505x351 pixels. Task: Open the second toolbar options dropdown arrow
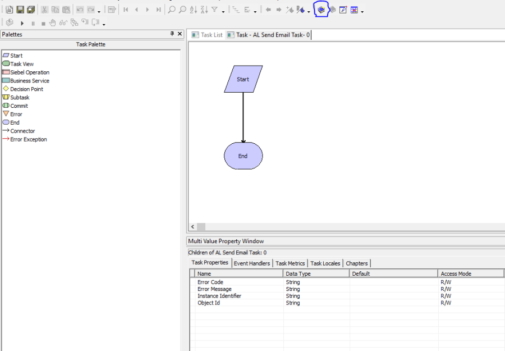pos(104,25)
